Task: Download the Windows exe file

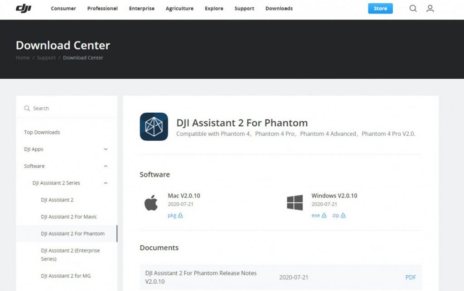Action: pyautogui.click(x=319, y=215)
